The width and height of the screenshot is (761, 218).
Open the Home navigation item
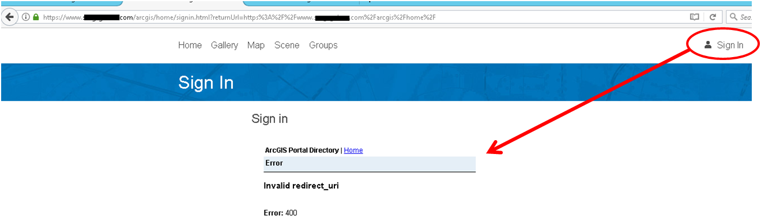[190, 45]
